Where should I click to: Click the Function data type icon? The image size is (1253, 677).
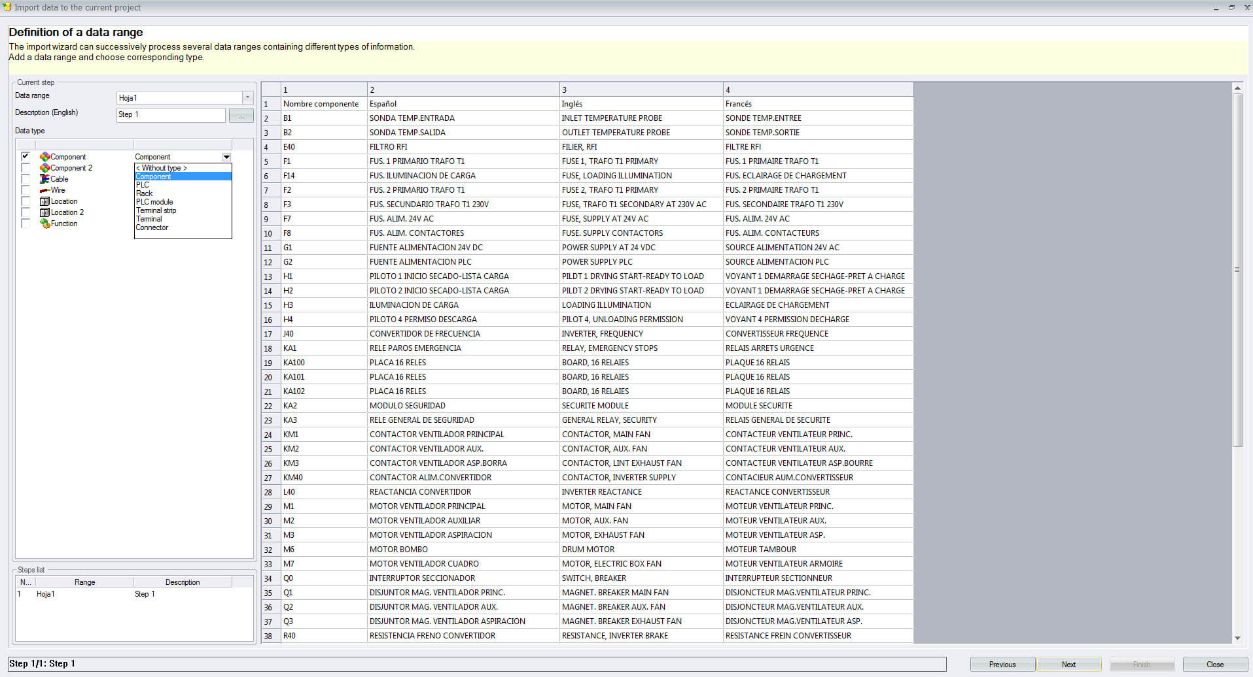[44, 223]
